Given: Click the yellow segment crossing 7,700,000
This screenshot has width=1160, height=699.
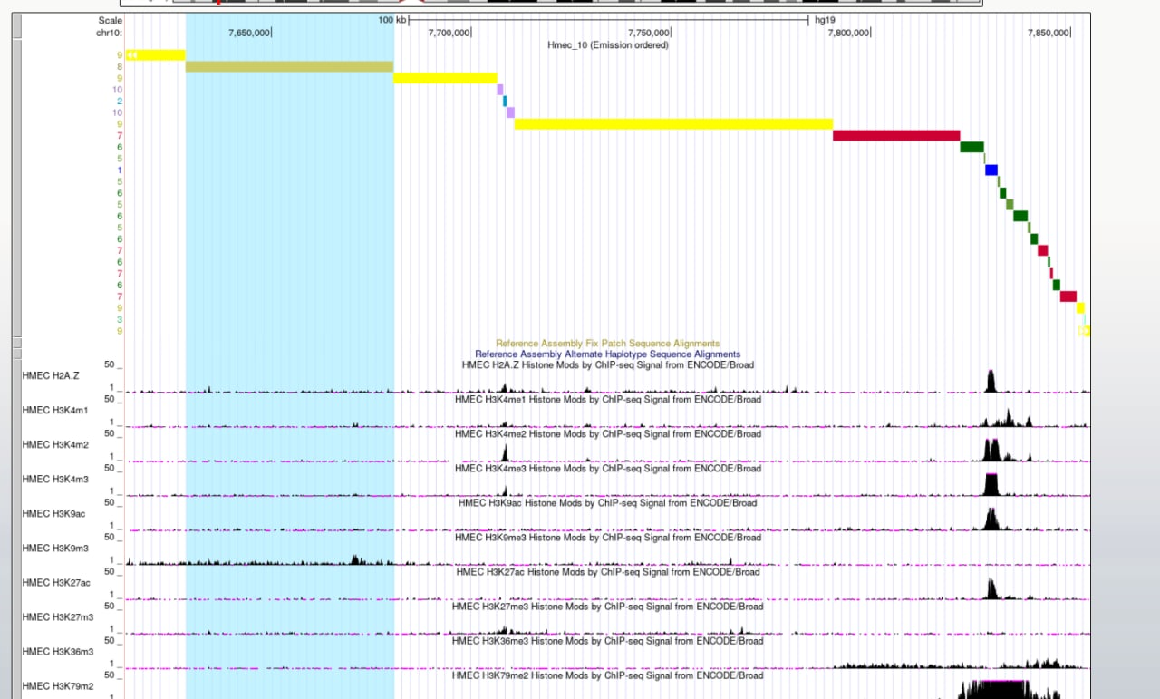Looking at the screenshot, I should tap(445, 78).
